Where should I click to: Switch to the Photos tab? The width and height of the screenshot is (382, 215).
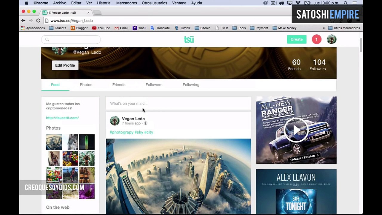(86, 85)
